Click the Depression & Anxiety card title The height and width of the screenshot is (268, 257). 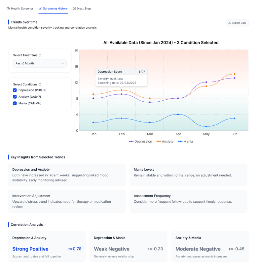(29, 238)
